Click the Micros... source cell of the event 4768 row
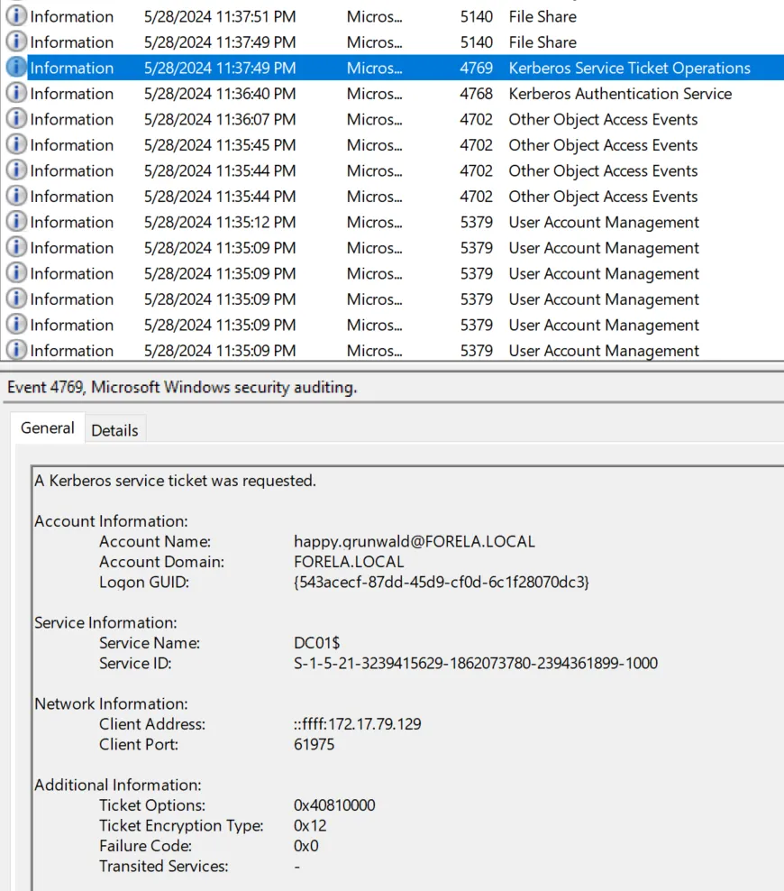Viewport: 784px width, 891px height. [375, 94]
